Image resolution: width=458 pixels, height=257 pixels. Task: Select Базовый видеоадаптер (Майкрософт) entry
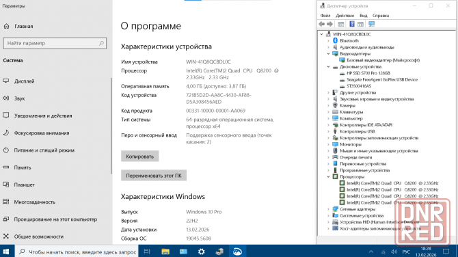pyautogui.click(x=383, y=60)
